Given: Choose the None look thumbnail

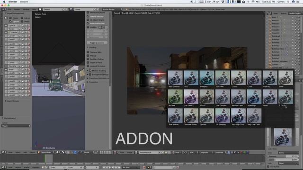Looking at the screenshot, I should (x=270, y=97).
